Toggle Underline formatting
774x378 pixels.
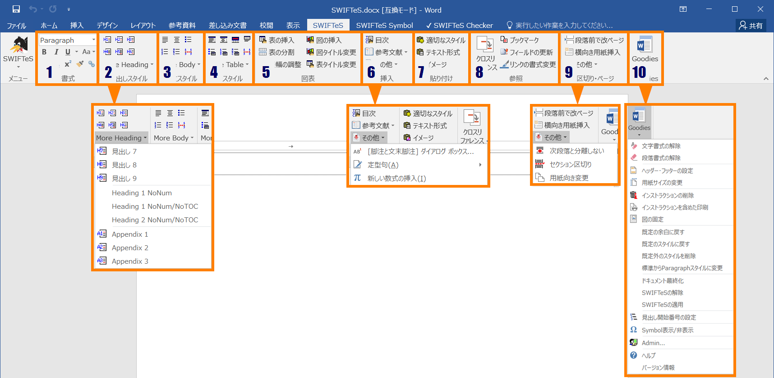68,52
